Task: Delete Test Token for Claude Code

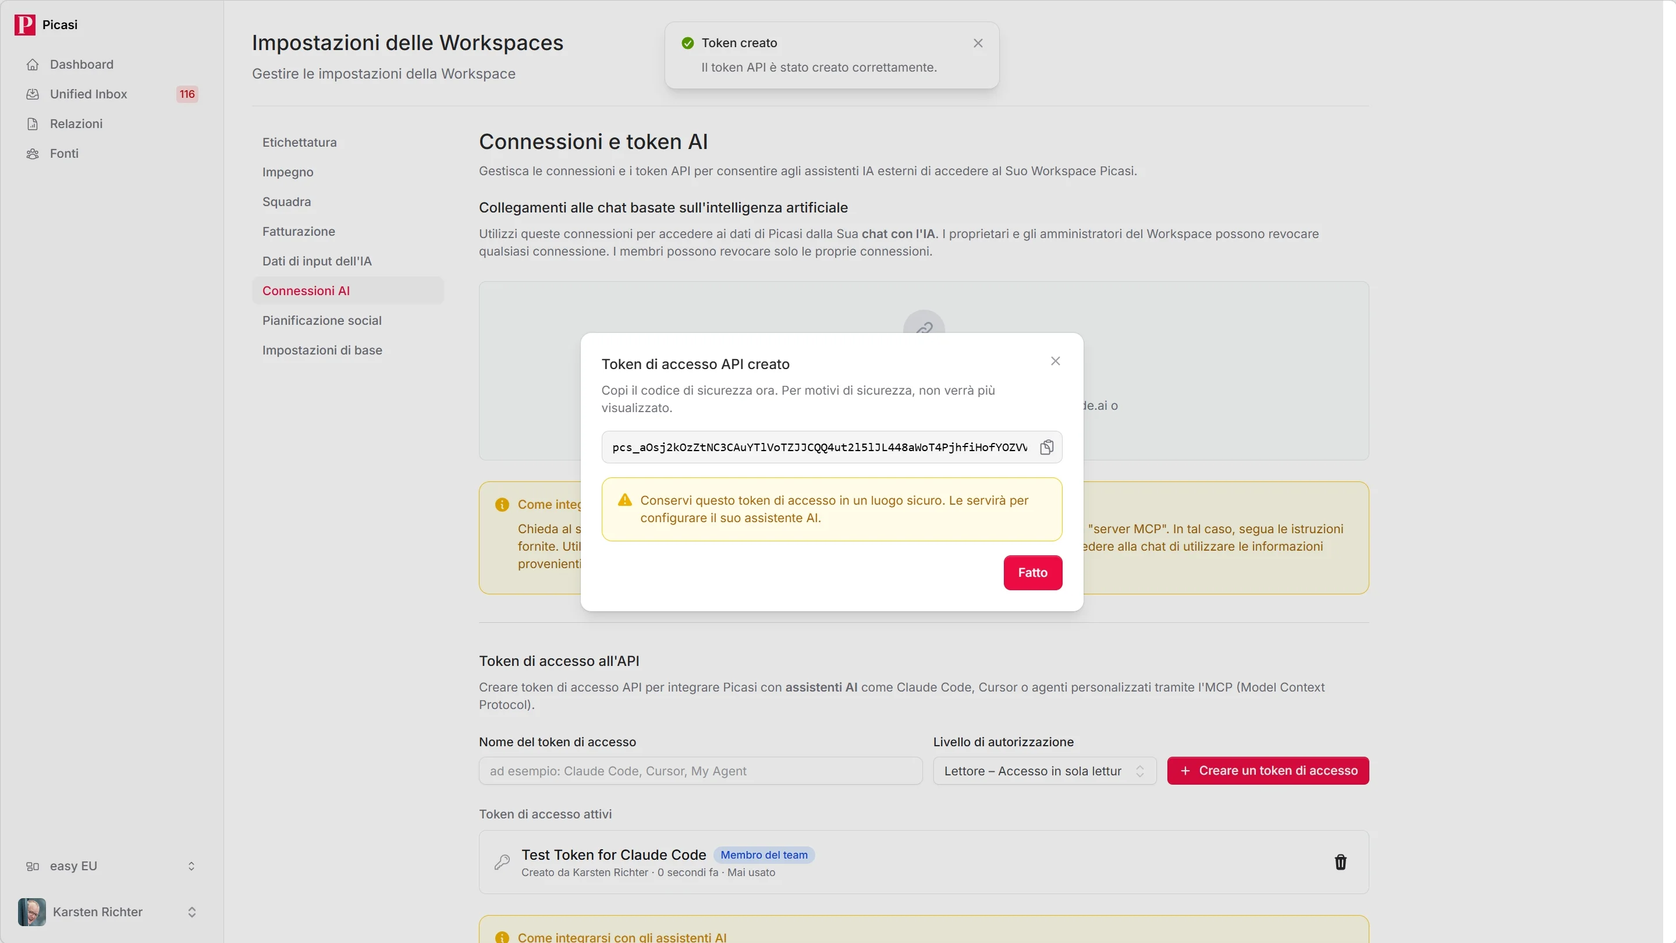Action: tap(1340, 862)
